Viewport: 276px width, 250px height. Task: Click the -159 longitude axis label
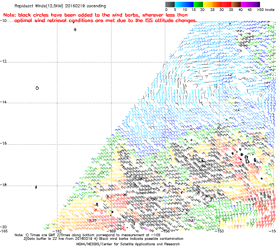click(x=111, y=231)
